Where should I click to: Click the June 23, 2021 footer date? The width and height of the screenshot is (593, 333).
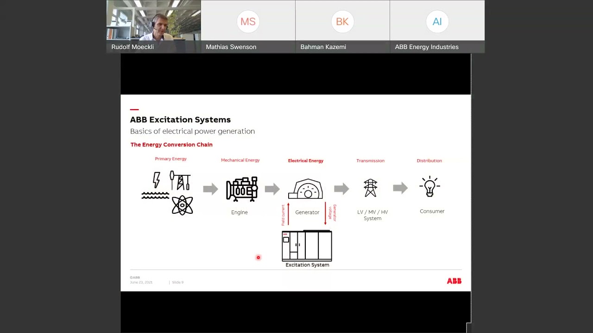point(141,282)
